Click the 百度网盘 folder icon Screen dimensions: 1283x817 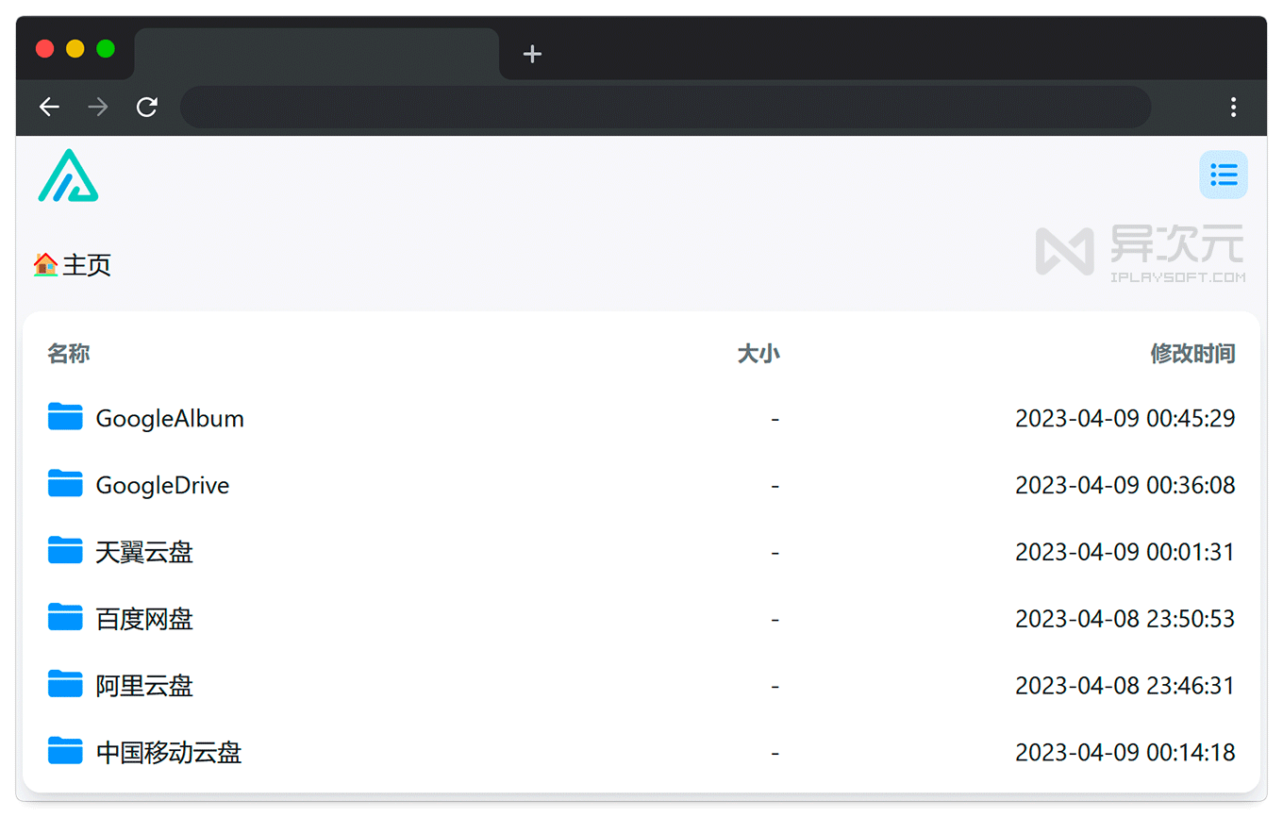pyautogui.click(x=65, y=618)
